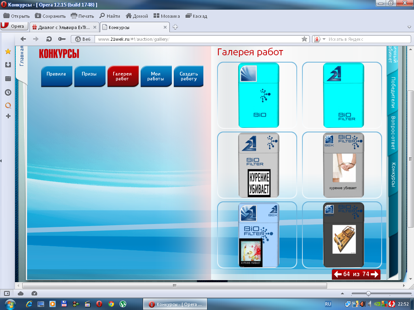Open the Вопрос-ответ side tab
The image size is (414, 310).
[x=393, y=133]
